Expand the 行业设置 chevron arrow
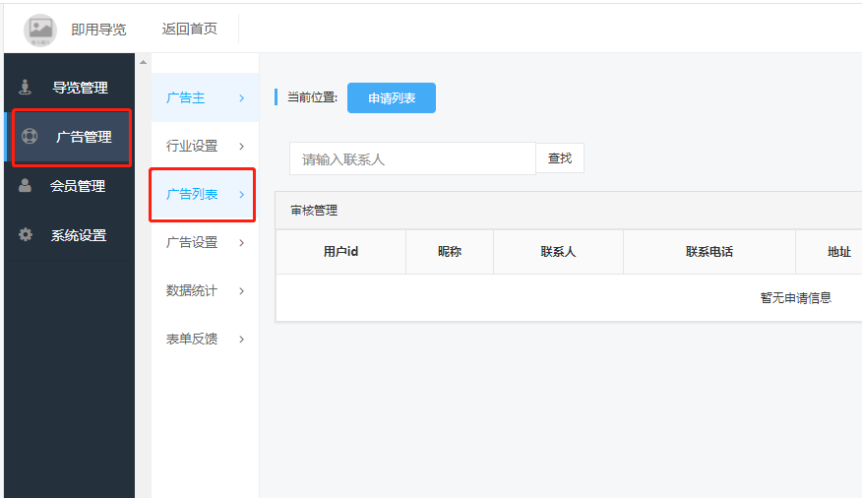The height and width of the screenshot is (498, 862). pyautogui.click(x=242, y=147)
